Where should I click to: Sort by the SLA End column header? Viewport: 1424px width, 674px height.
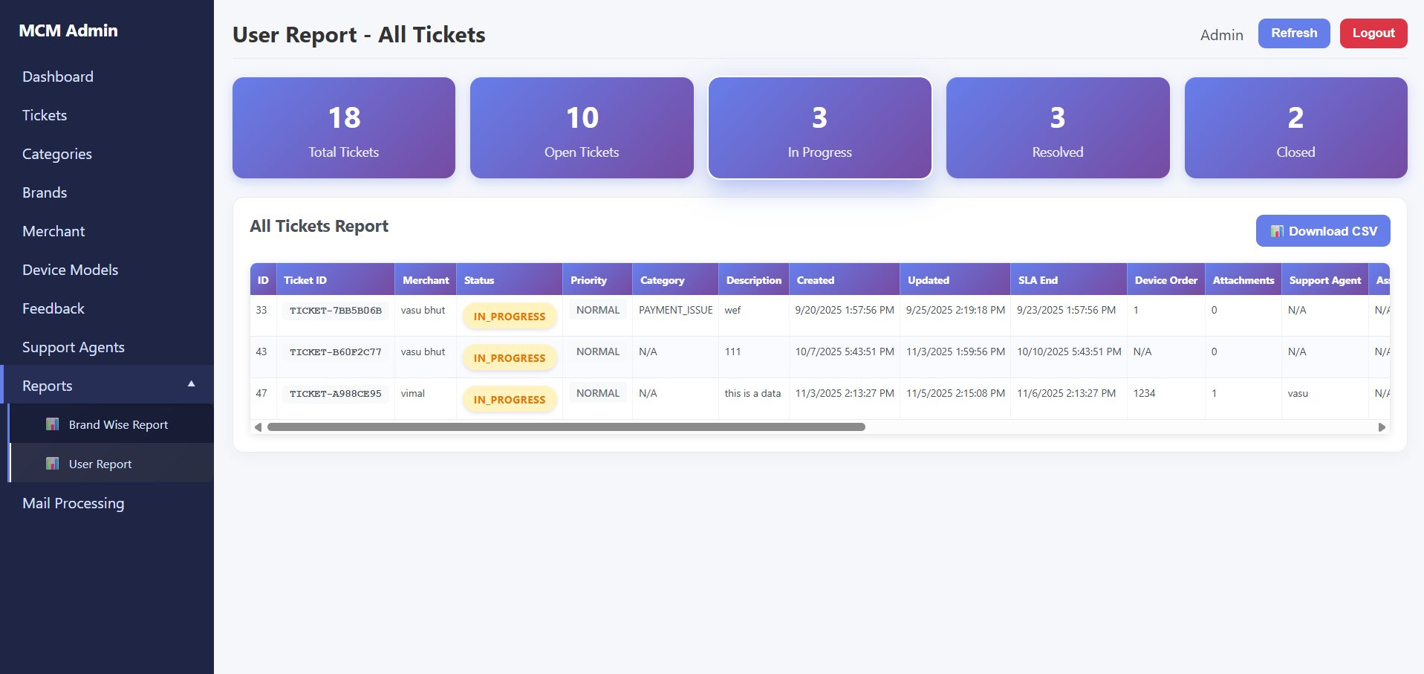click(x=1038, y=280)
